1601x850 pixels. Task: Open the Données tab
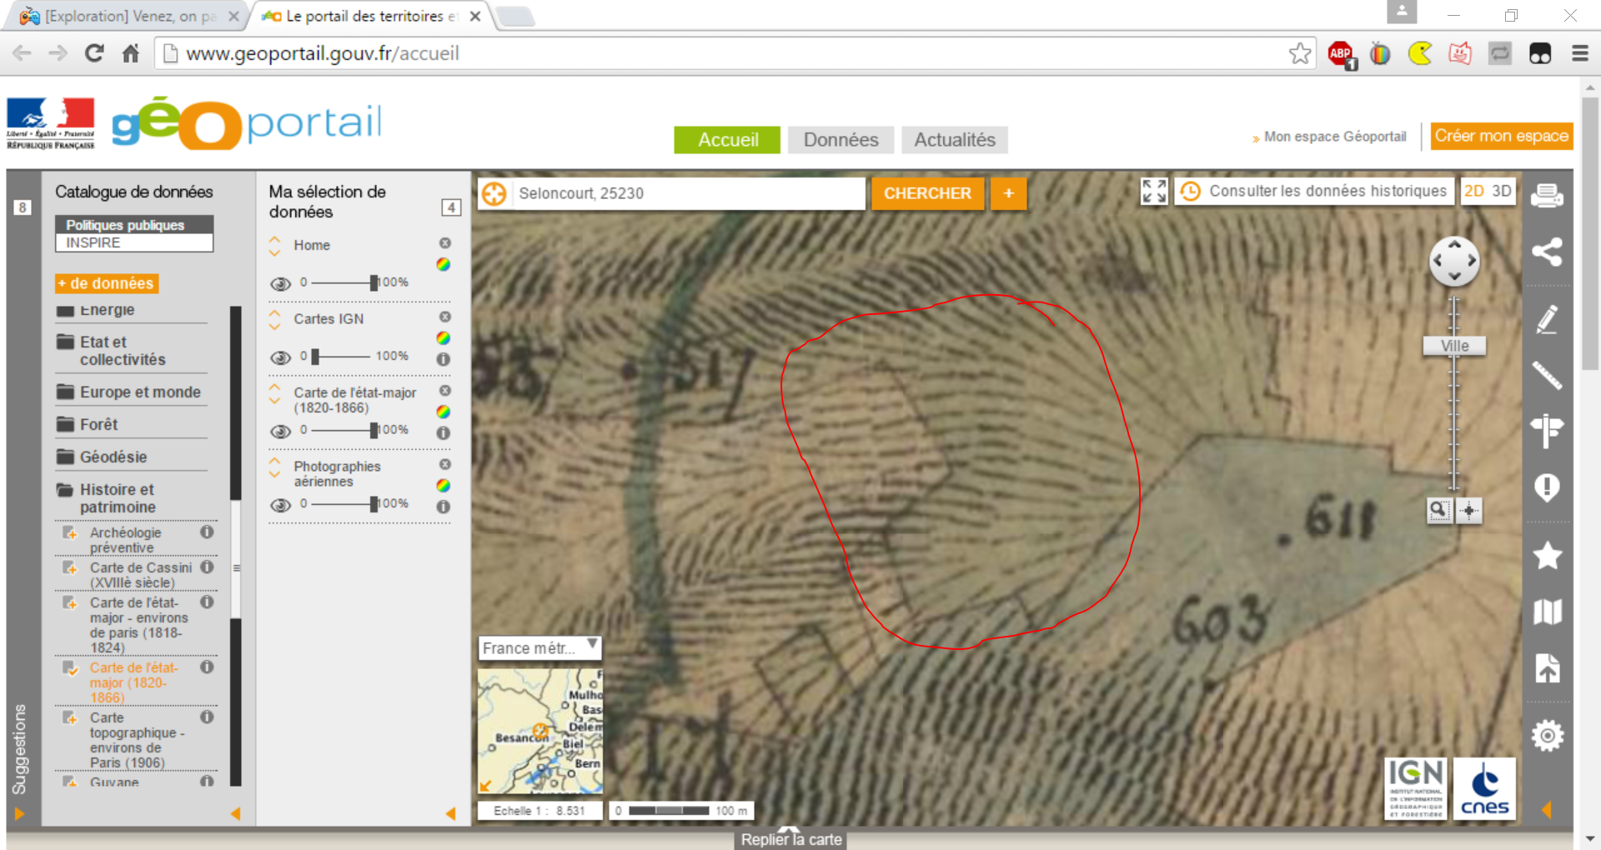(x=841, y=140)
